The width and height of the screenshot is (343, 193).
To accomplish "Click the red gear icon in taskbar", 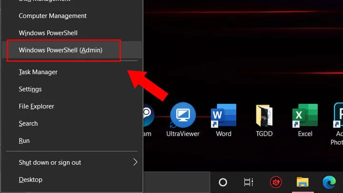I will (x=275, y=182).
